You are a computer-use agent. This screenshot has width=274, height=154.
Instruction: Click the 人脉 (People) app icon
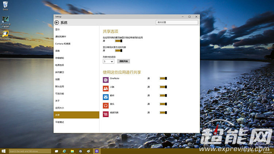(x=106, y=88)
